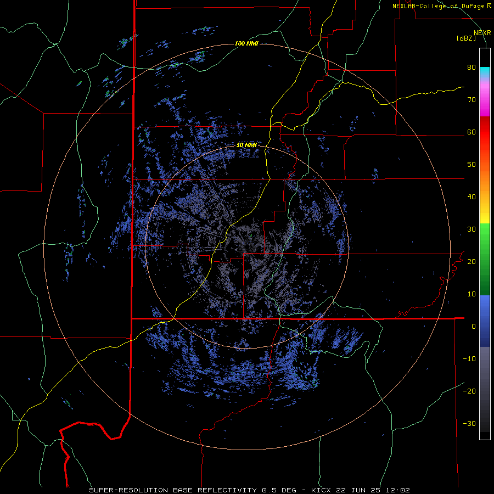Click the cyan top segment of the color bar

485,72
